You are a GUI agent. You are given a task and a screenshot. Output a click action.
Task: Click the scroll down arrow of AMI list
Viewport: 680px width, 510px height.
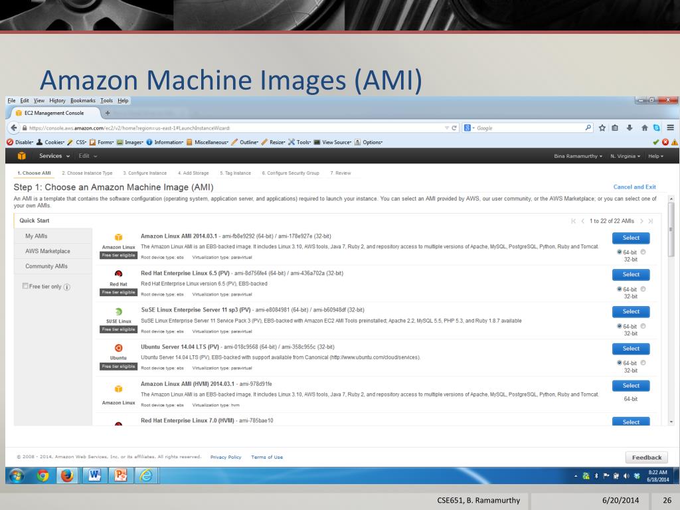pyautogui.click(x=671, y=422)
